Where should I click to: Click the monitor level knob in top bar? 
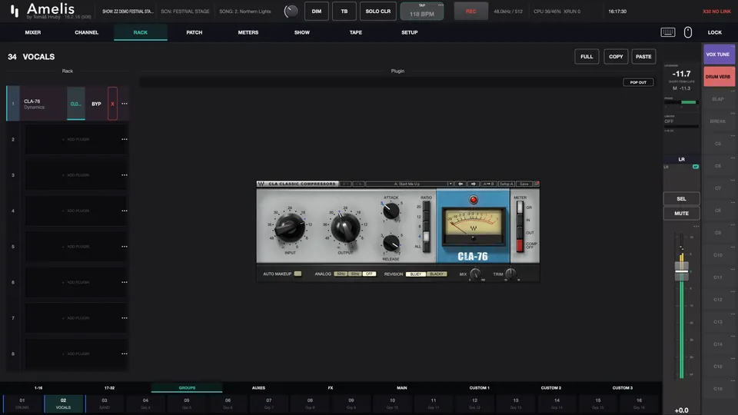click(x=291, y=12)
